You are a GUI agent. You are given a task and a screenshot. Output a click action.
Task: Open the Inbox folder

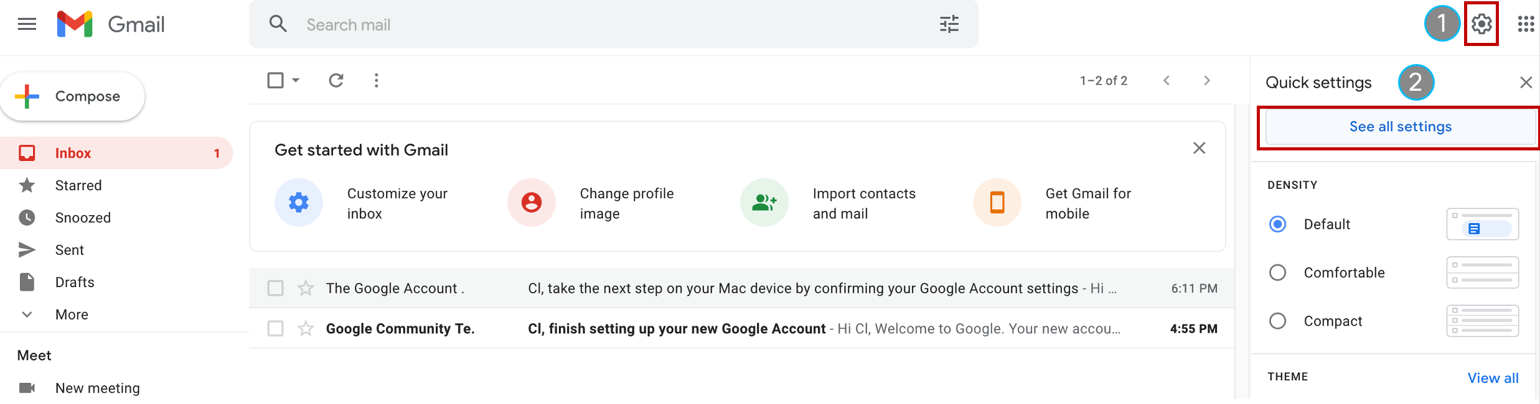[116, 153]
